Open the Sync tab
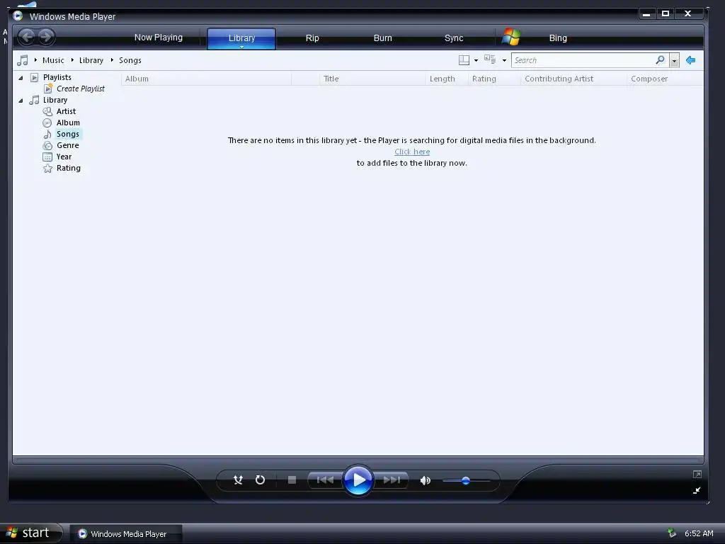The image size is (725, 544). tap(454, 38)
